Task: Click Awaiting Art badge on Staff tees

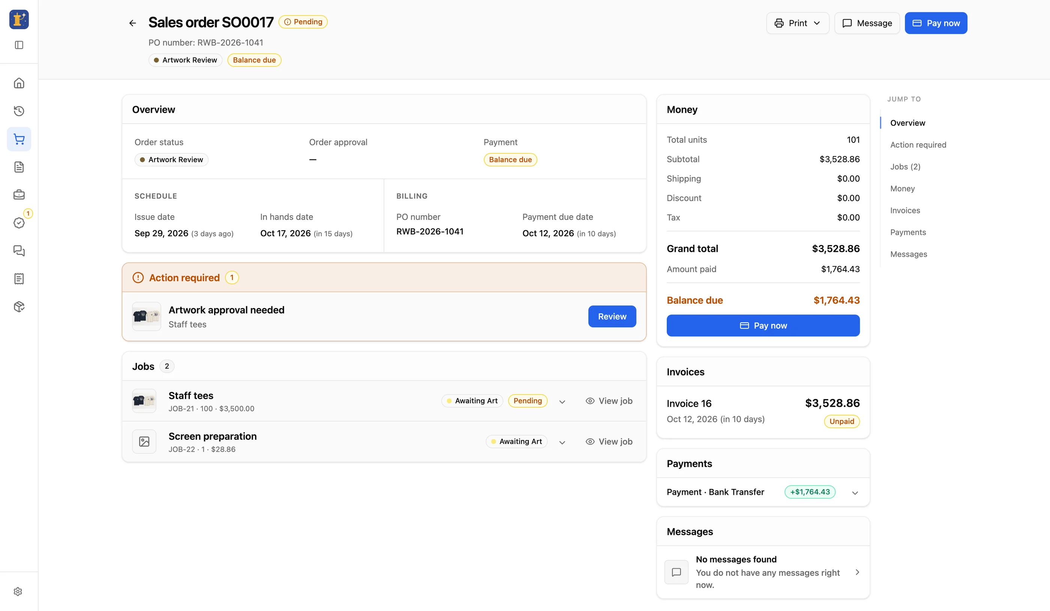Action: (x=472, y=401)
